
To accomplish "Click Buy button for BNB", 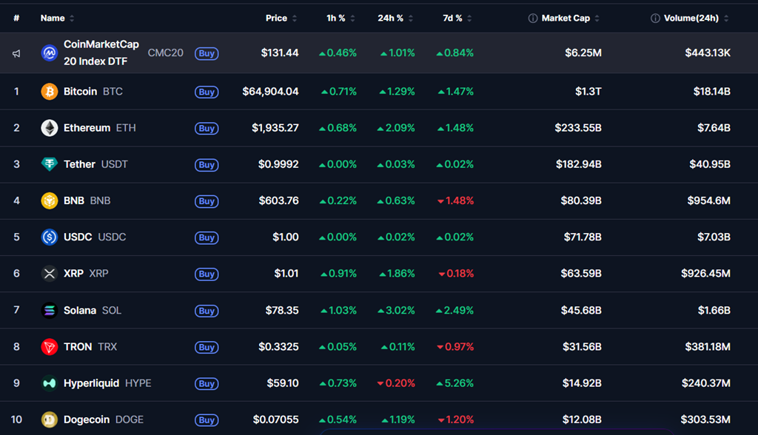I will 207,201.
